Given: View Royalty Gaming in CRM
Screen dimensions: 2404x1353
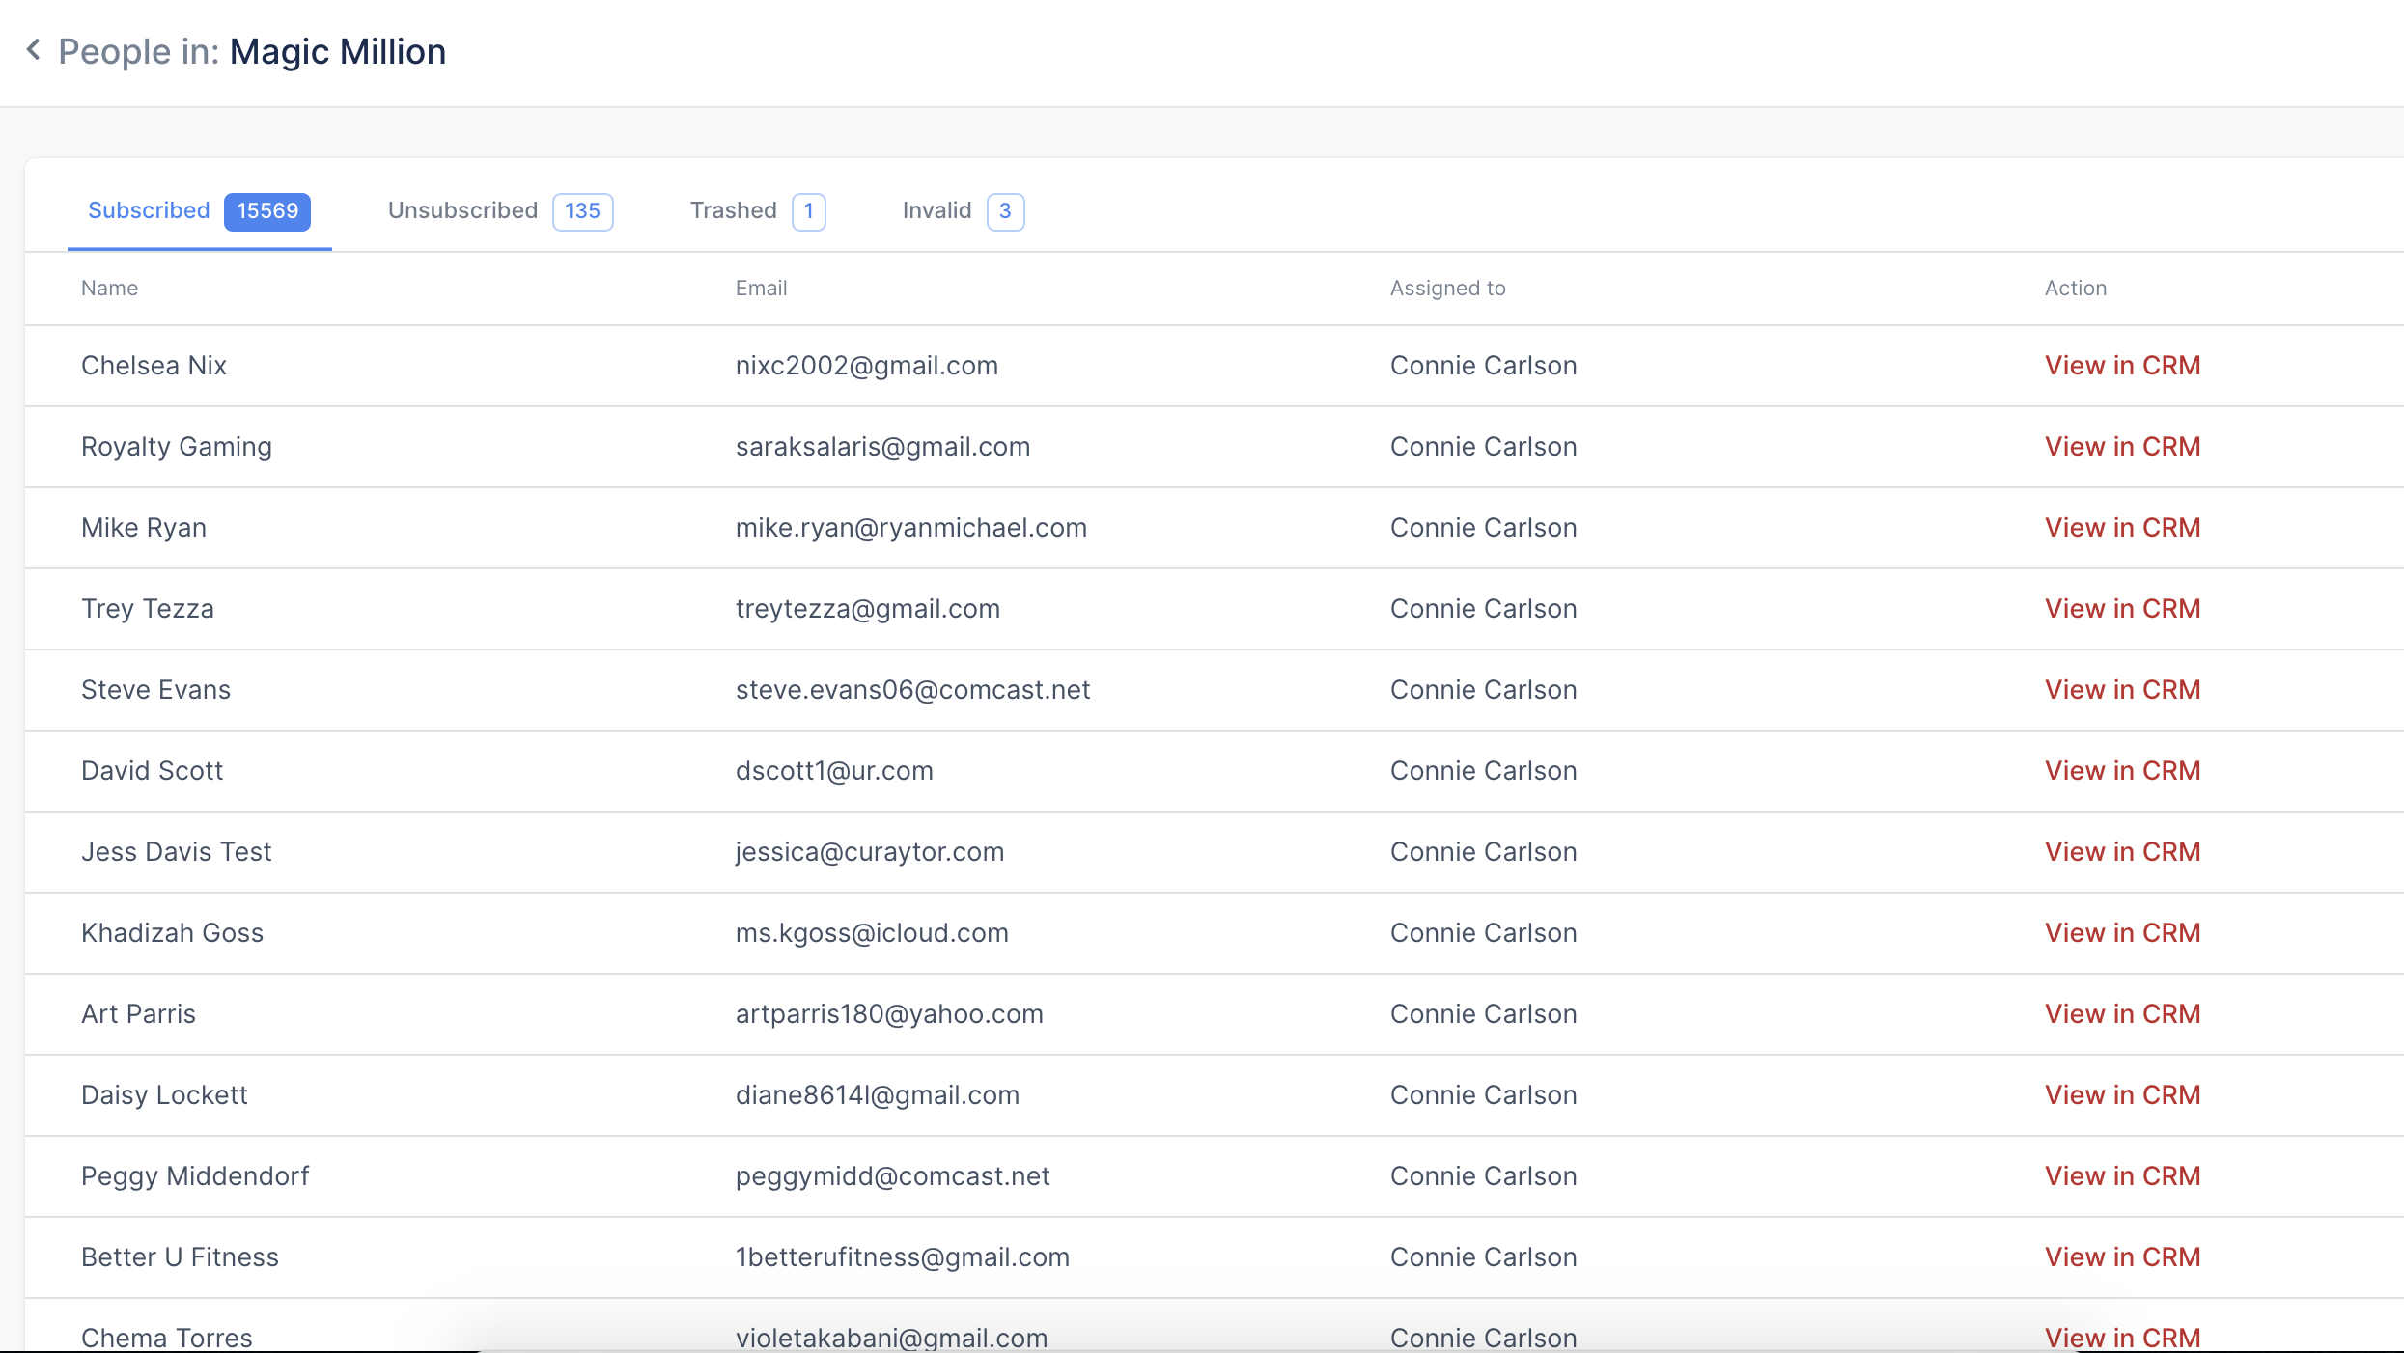Looking at the screenshot, I should pyautogui.click(x=2122, y=446).
